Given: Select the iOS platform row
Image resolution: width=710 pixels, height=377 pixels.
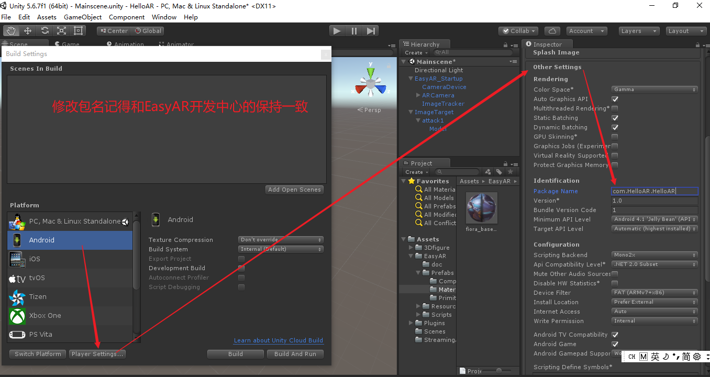Looking at the screenshot, I should pyautogui.click(x=70, y=259).
